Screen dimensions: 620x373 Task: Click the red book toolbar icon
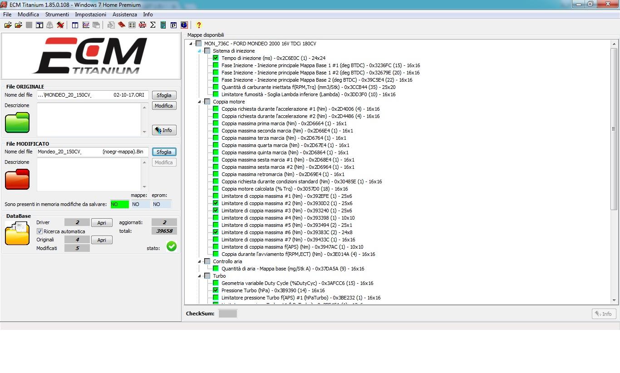[121, 25]
